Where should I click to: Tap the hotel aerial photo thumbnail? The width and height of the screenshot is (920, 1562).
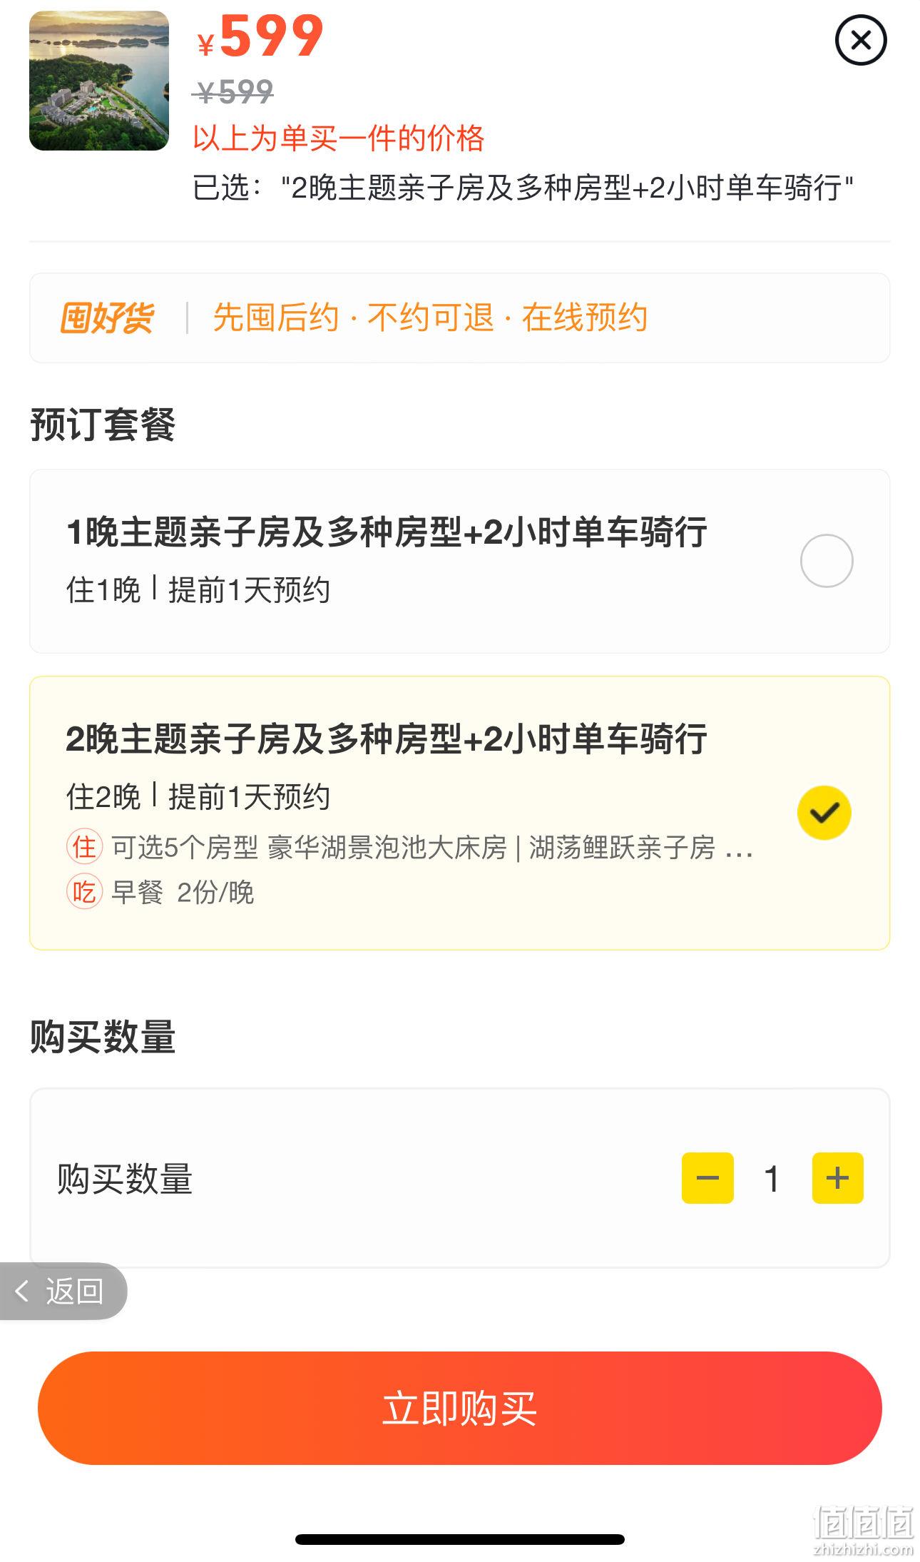pyautogui.click(x=99, y=81)
